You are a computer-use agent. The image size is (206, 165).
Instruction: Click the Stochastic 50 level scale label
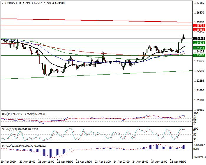pos(195,135)
